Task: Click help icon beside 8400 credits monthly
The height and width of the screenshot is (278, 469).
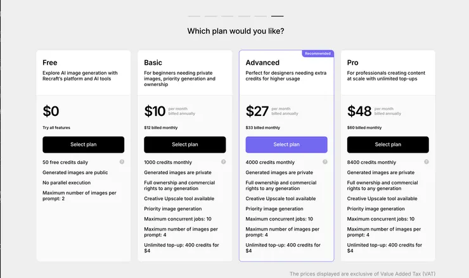Action: [x=426, y=162]
